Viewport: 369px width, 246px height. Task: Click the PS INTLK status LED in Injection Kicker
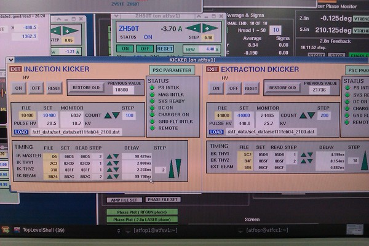(153, 87)
